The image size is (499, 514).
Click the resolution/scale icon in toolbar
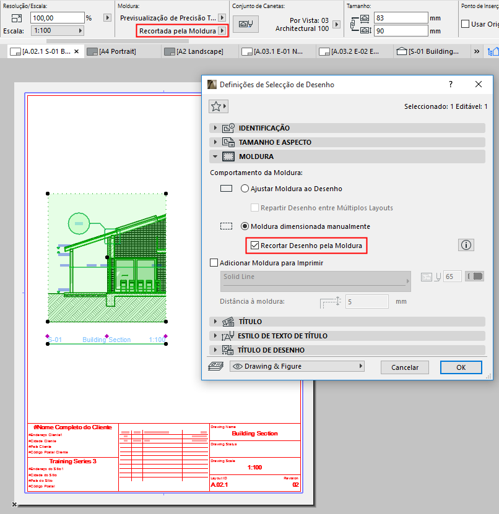(16, 18)
